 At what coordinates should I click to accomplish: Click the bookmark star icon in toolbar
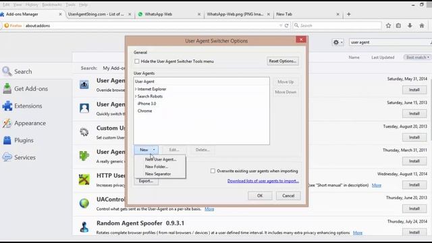click(388, 26)
